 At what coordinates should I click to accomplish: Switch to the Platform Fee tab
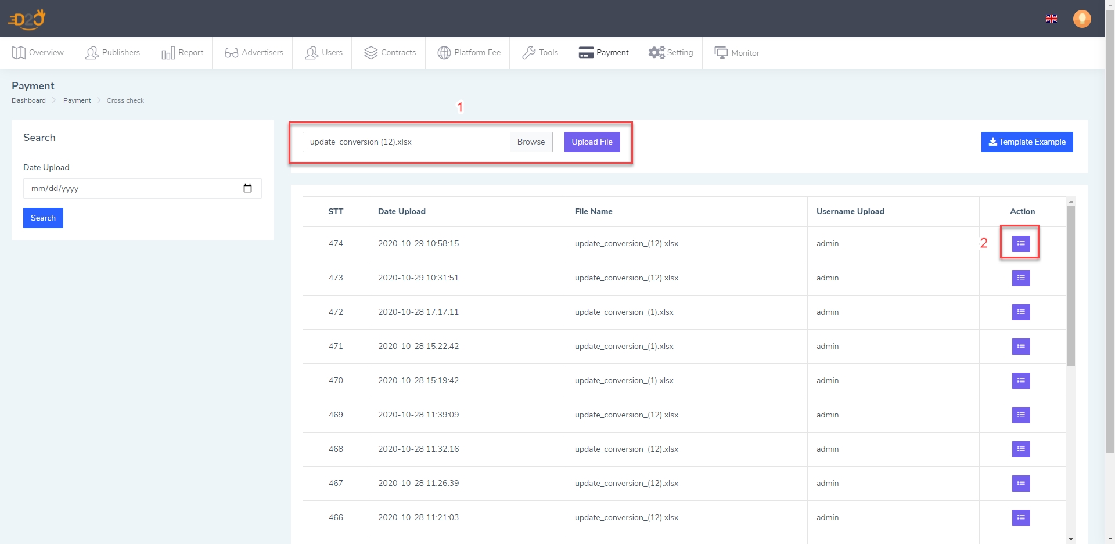pos(469,53)
